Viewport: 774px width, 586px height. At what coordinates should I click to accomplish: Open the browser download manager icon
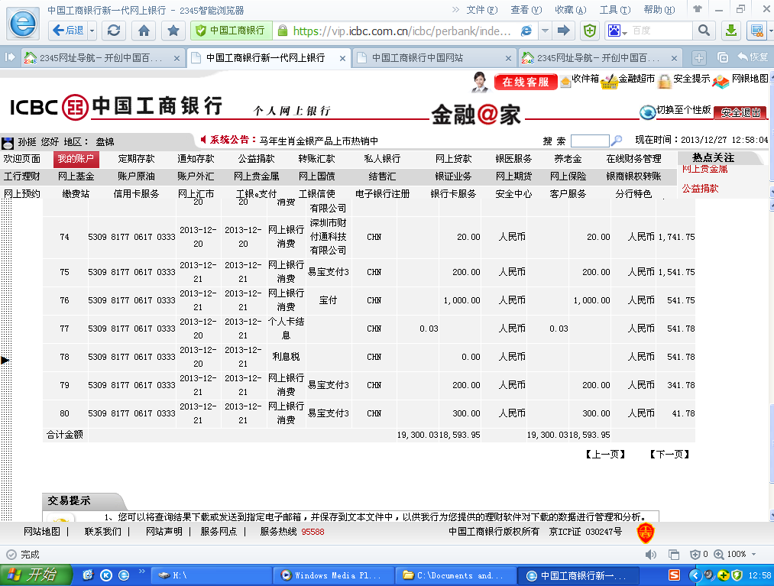[730, 31]
